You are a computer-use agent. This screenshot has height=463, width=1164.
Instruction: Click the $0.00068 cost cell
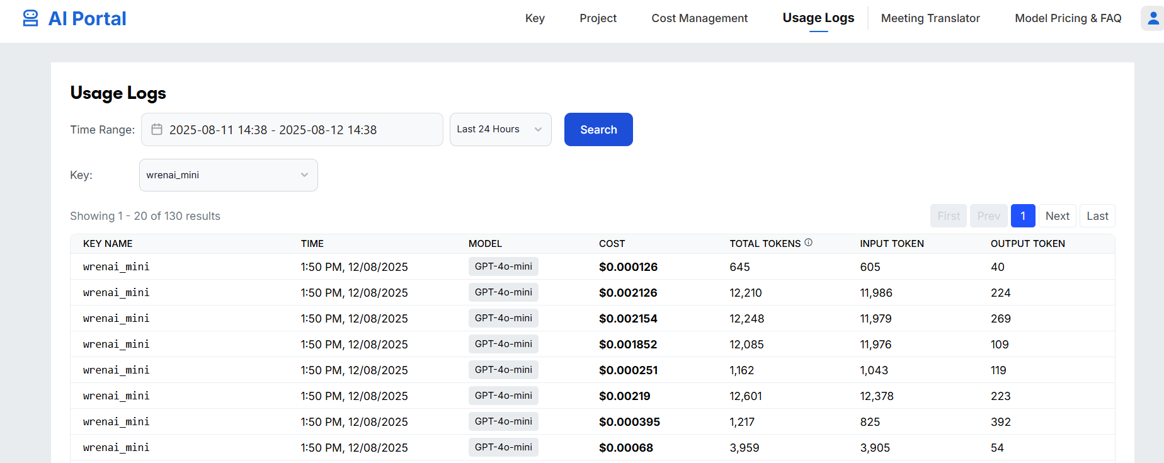pos(625,448)
